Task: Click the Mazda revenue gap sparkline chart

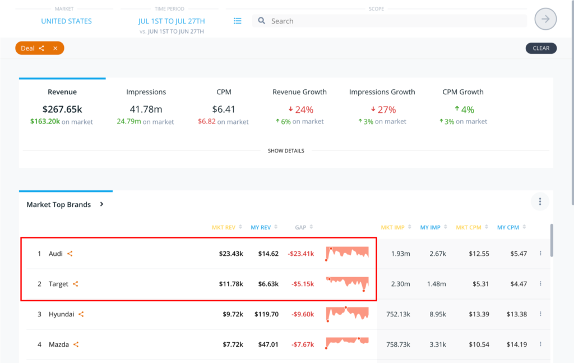Action: click(347, 343)
